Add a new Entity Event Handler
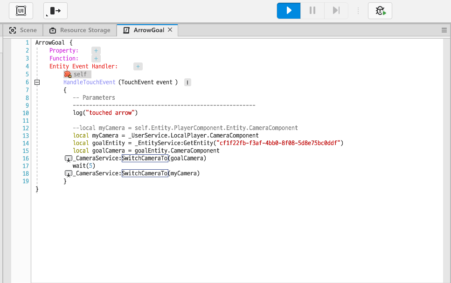 138,66
